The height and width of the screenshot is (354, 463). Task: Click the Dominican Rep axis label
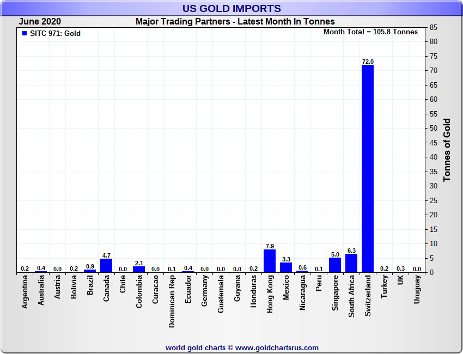click(172, 302)
